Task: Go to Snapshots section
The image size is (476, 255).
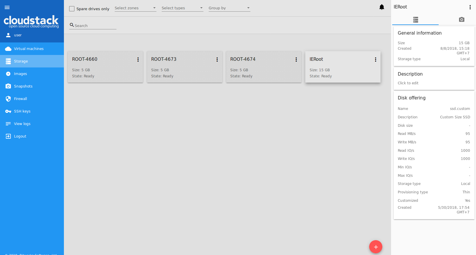Action: click(32, 86)
